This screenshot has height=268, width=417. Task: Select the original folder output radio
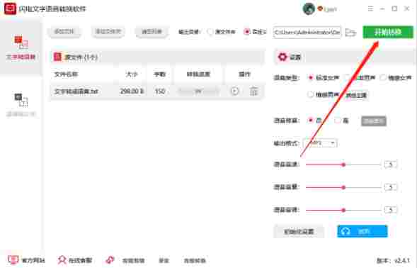coord(210,32)
